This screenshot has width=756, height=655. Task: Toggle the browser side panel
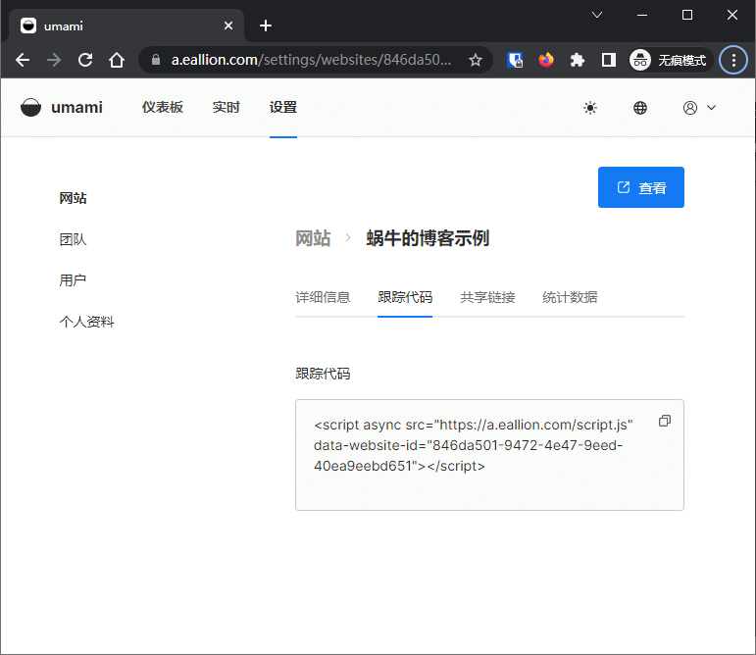(x=609, y=60)
